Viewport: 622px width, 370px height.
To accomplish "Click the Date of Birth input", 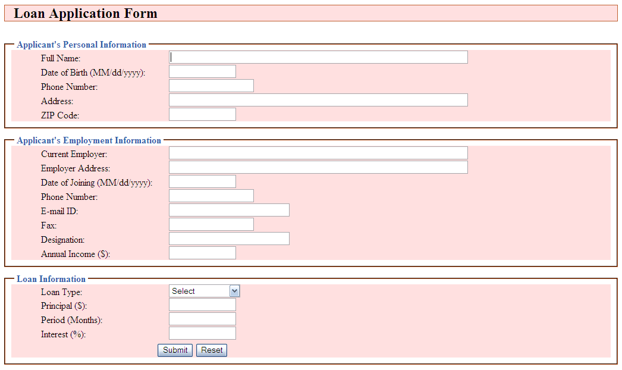I will click(x=202, y=71).
